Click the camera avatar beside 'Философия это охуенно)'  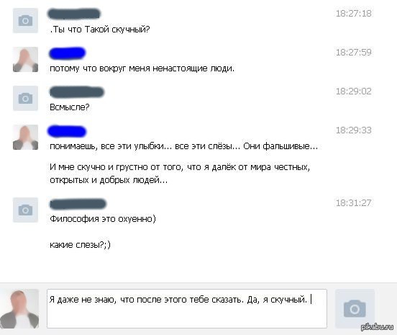(25, 210)
